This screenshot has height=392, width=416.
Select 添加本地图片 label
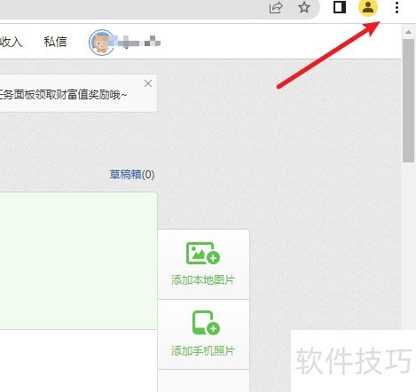203,280
